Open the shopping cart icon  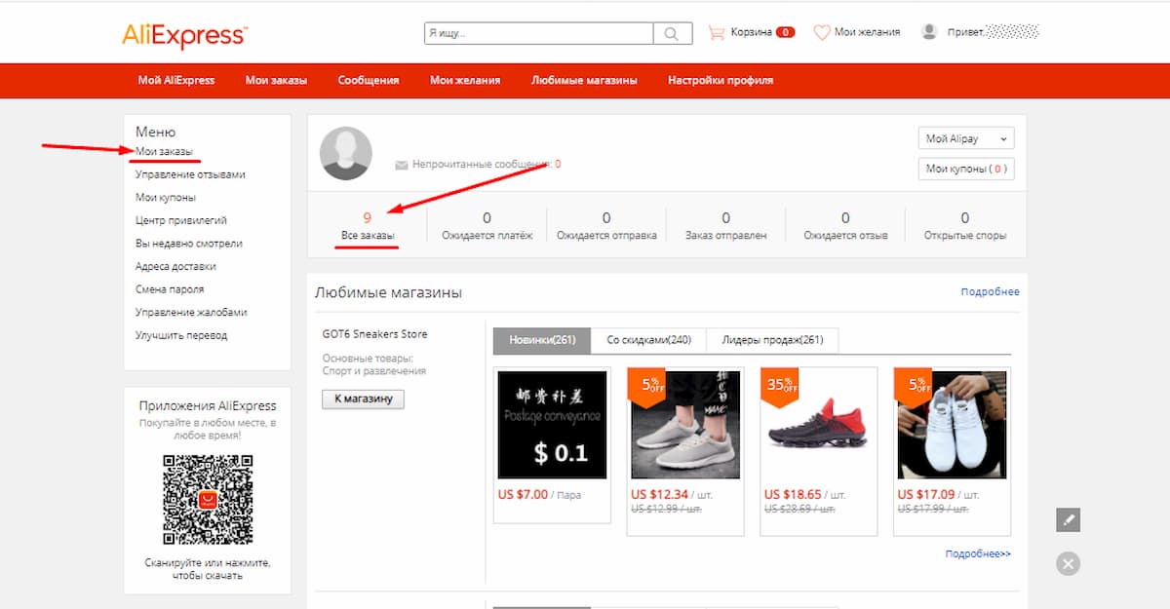[717, 32]
